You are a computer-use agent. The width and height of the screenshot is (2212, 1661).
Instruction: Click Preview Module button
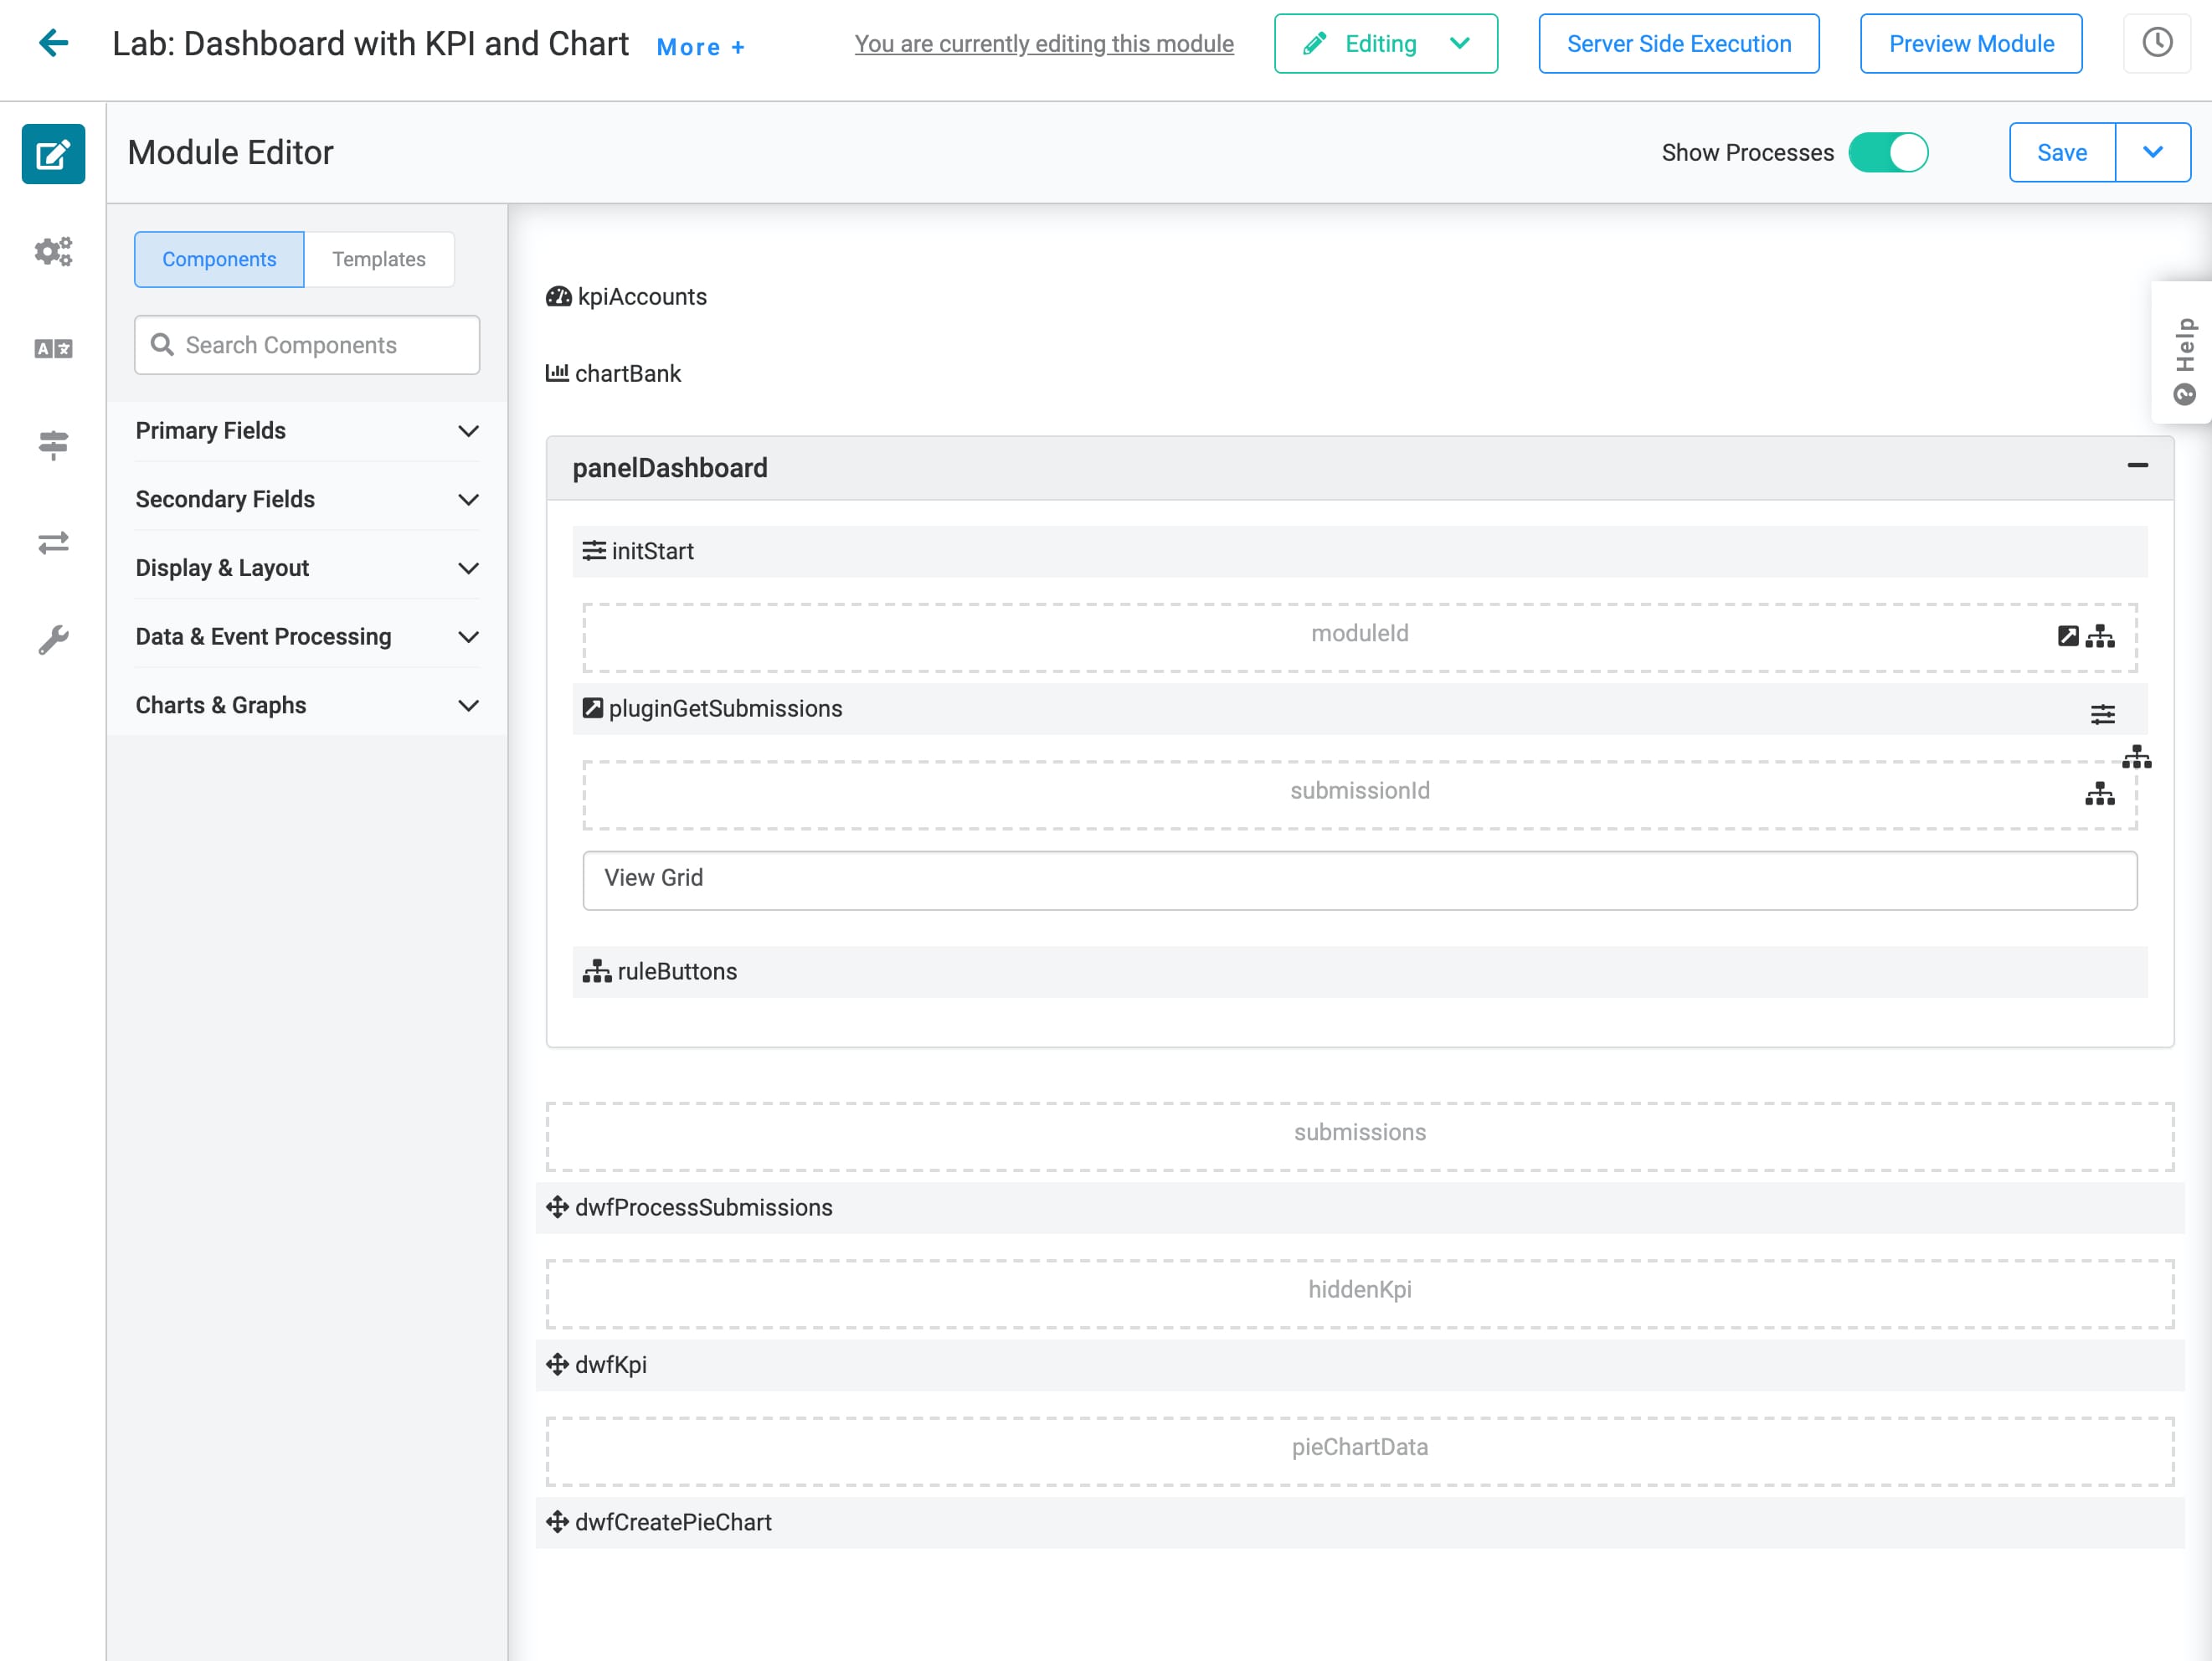[1970, 43]
